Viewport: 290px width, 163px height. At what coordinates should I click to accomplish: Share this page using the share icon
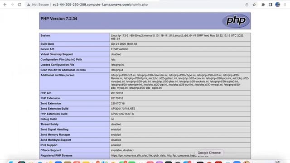(x=247, y=5)
